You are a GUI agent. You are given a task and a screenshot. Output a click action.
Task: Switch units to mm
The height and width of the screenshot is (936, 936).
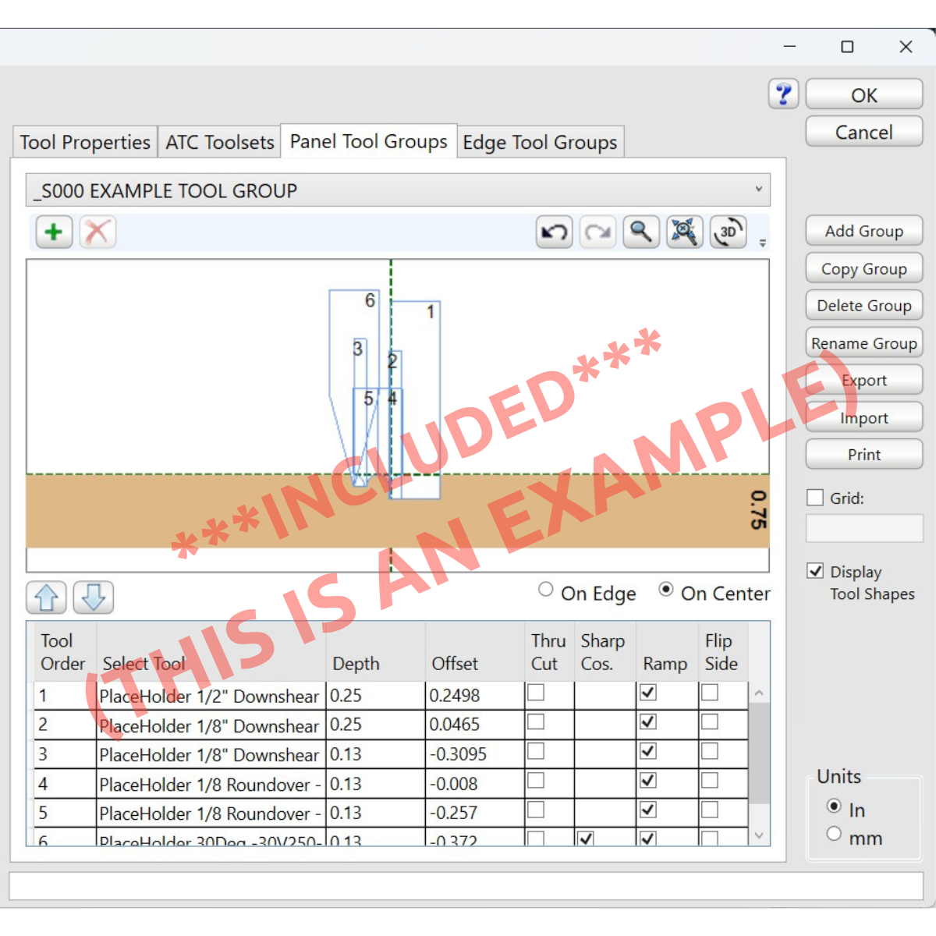[x=834, y=834]
